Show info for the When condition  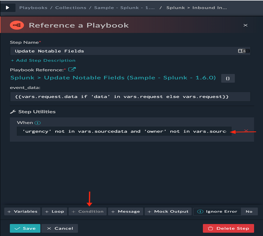[x=38, y=123]
